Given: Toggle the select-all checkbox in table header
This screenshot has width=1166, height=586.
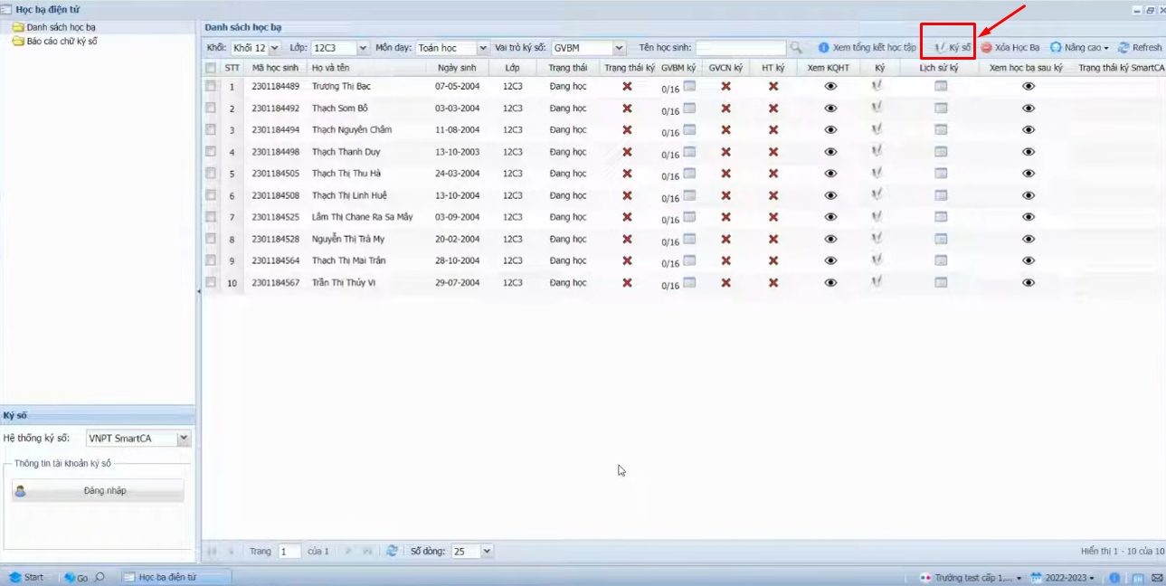Looking at the screenshot, I should tap(211, 68).
